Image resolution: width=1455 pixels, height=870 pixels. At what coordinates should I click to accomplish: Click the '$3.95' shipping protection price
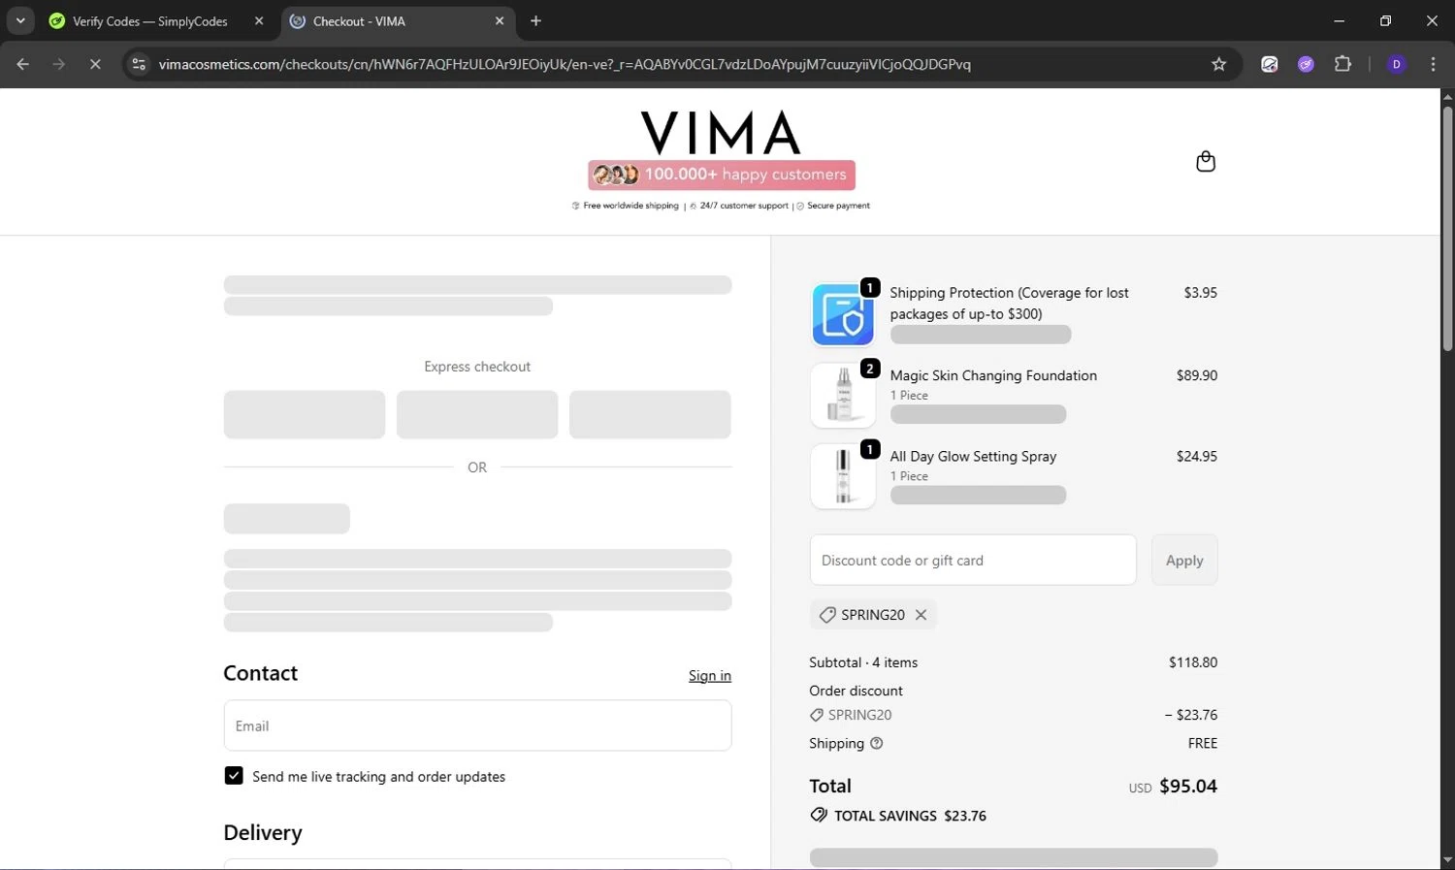1201,293
